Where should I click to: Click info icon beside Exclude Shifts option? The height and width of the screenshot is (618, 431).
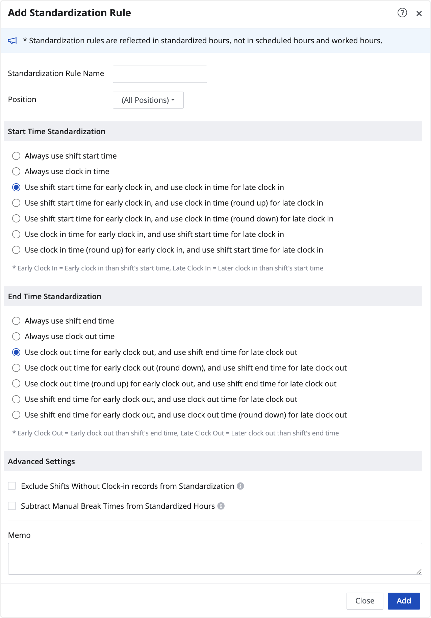240,486
